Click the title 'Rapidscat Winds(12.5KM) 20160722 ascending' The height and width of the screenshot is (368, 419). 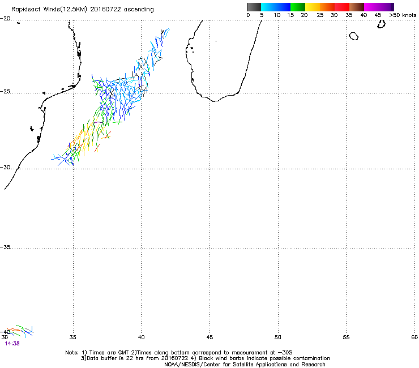83,10
